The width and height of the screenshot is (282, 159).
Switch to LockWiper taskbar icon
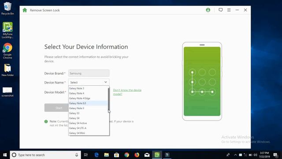[x=157, y=155]
